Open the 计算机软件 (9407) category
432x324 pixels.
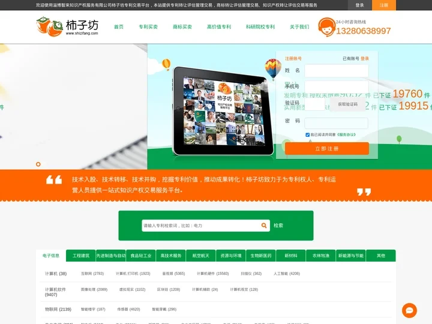click(55, 292)
